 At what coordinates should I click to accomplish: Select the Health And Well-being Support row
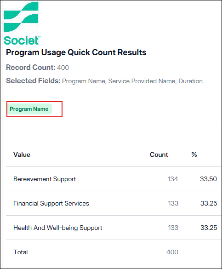point(114,228)
